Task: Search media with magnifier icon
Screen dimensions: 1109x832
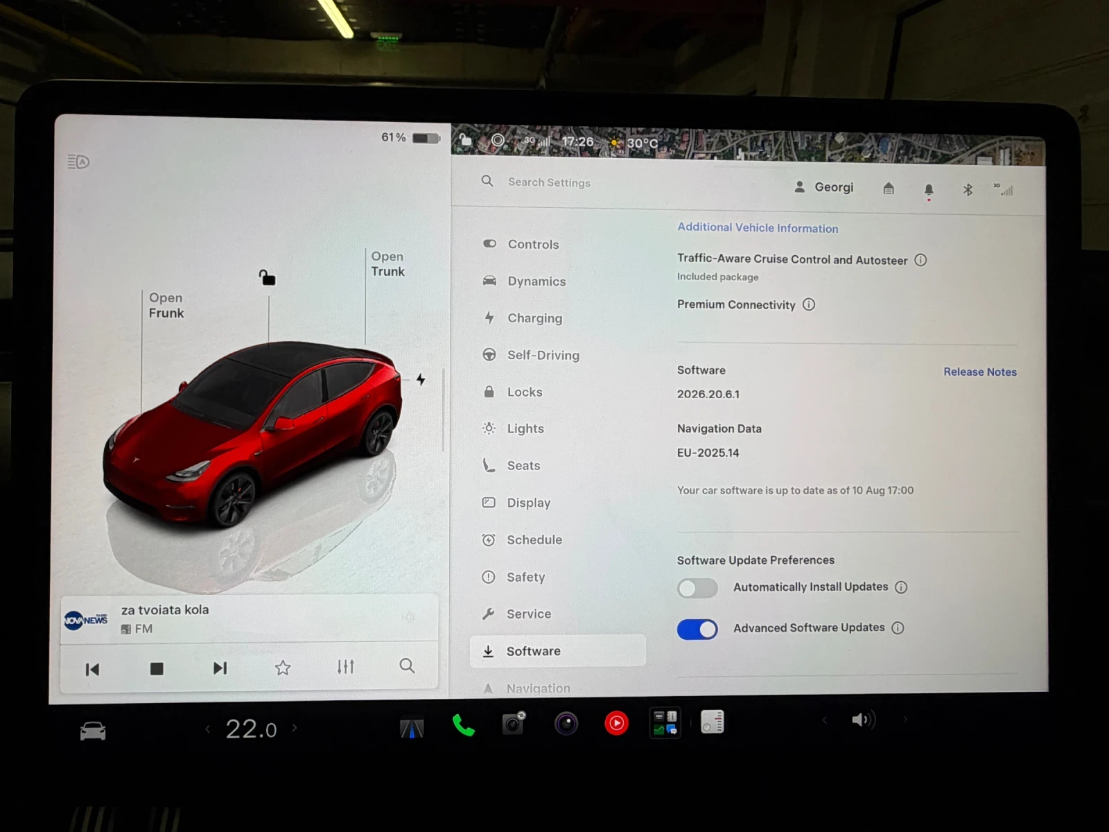Action: tap(407, 666)
